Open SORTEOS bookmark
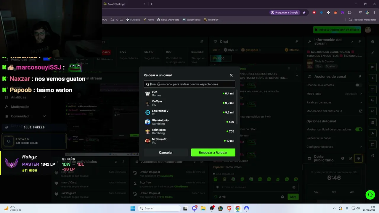Screen dimensions: 379x213 133,20
